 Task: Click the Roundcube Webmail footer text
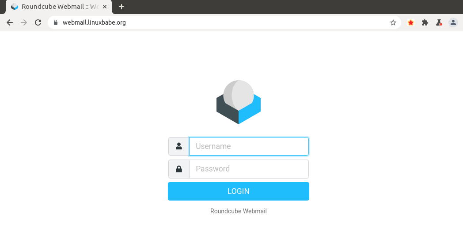pos(239,211)
